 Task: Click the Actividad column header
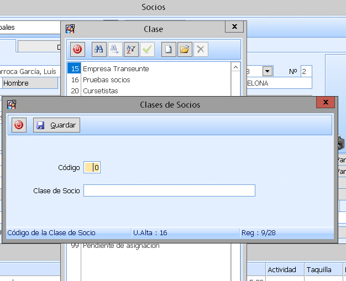tap(282, 270)
